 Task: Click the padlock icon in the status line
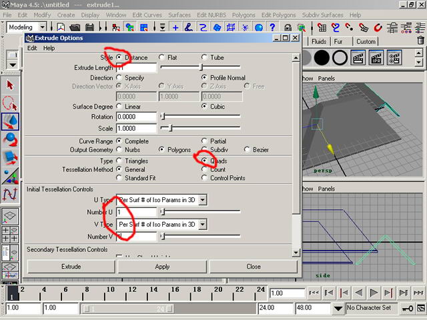(288, 27)
